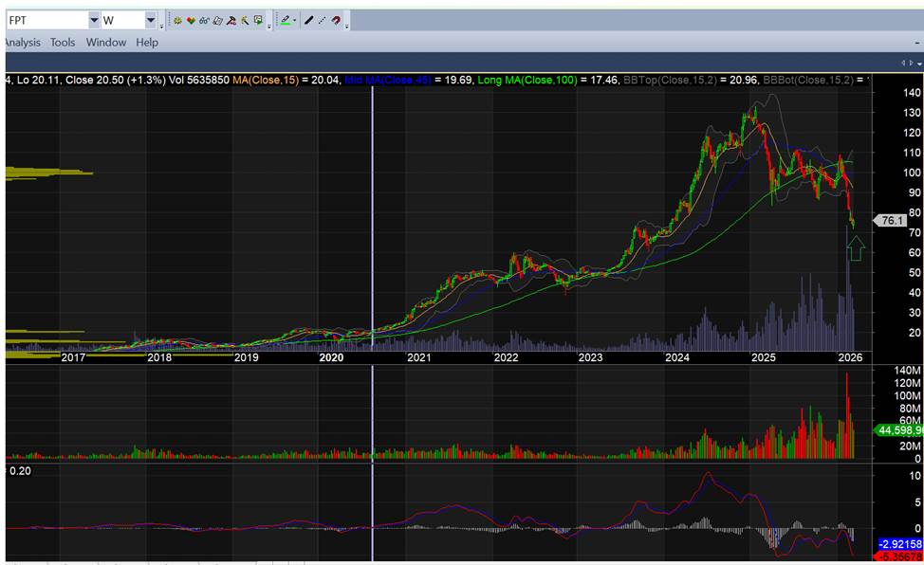
Task: Select the dotted line style tool
Action: tap(323, 20)
